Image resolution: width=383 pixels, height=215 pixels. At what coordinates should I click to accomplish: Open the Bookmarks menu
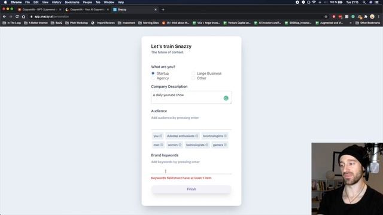pyautogui.click(x=72, y=2)
